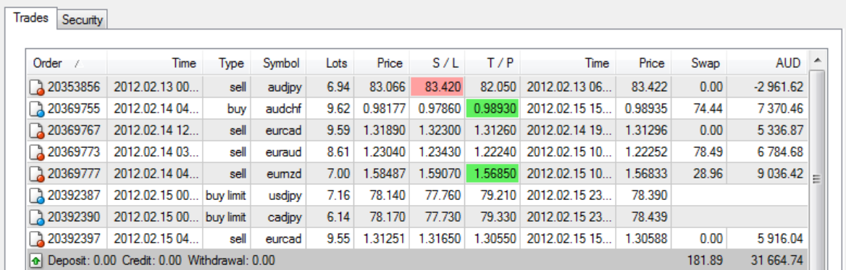The height and width of the screenshot is (270, 846).
Task: Click the order icon for 20392397
Action: tap(37, 239)
